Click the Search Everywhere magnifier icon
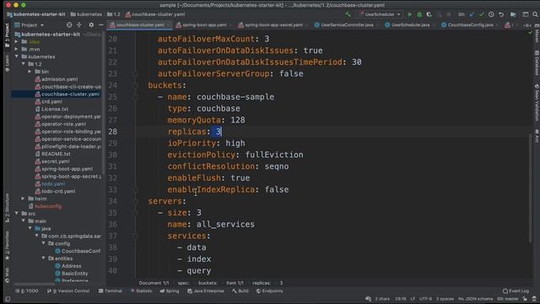 point(535,14)
